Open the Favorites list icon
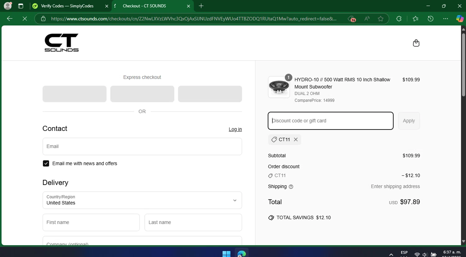This screenshot has height=257, width=466. pos(415,19)
